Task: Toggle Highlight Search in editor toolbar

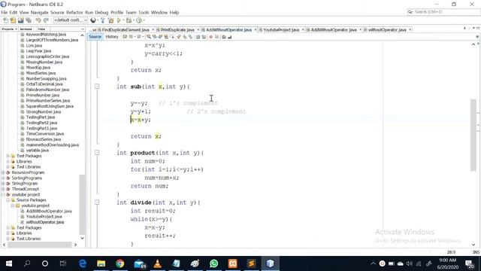Action: [x=166, y=37]
